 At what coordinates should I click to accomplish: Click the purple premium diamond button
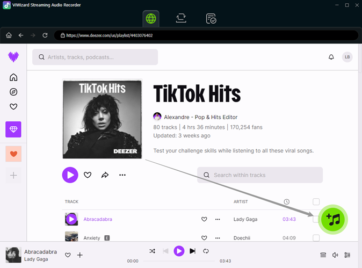click(13, 129)
